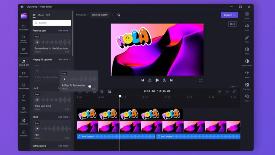This screenshot has width=275, height=155.
Task: Go to the Personal breadcrumb
Action: coord(81,15)
